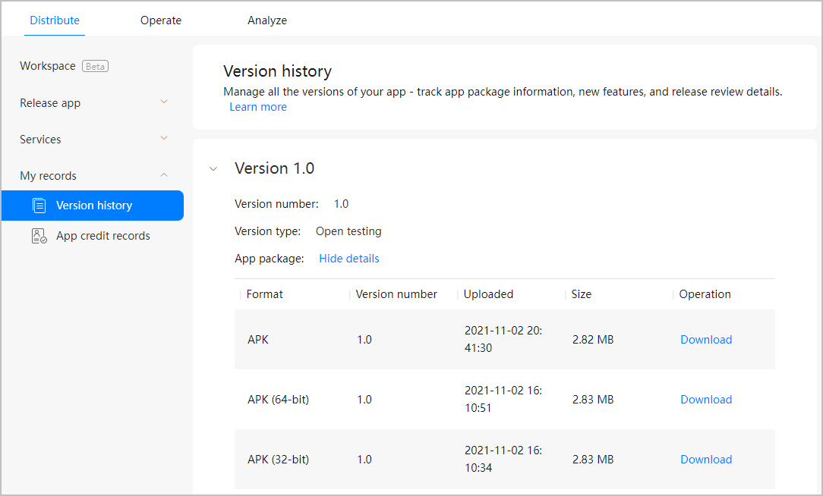Image resolution: width=823 pixels, height=496 pixels.
Task: Open the Operate tab
Action: (x=161, y=20)
